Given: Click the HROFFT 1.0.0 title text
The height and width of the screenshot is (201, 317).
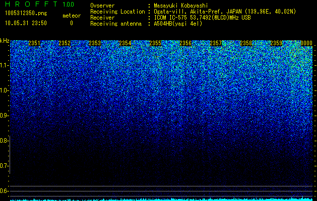Looking at the screenshot, I should [40, 4].
